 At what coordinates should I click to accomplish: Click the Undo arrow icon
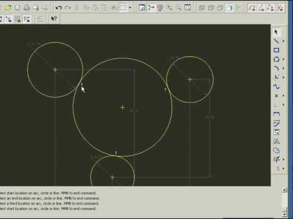tap(59, 8)
